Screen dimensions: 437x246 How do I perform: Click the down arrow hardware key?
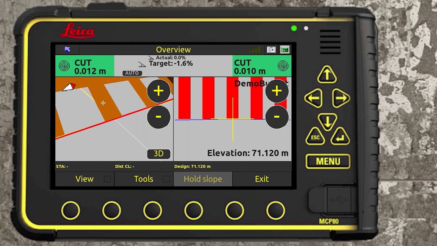[x=327, y=122]
